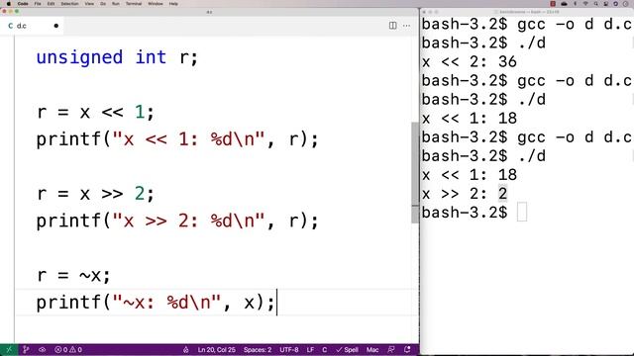Open the Edit menu
634x356 pixels.
[51, 4]
